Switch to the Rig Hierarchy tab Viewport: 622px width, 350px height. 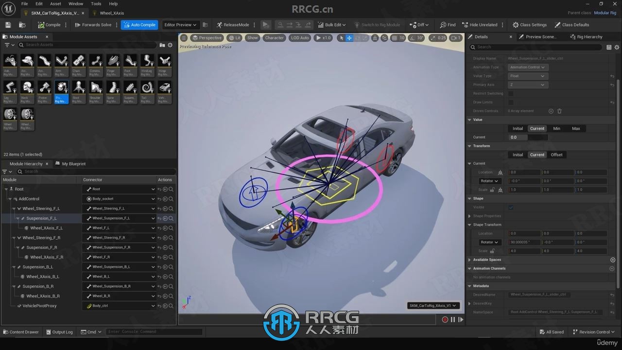[x=586, y=37]
